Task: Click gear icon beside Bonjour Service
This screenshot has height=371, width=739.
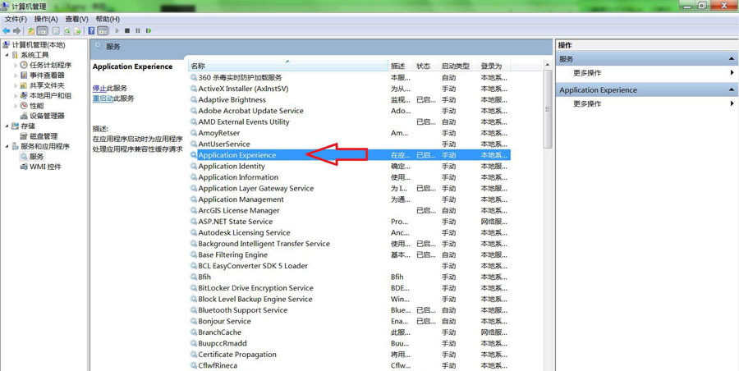Action: coord(194,321)
